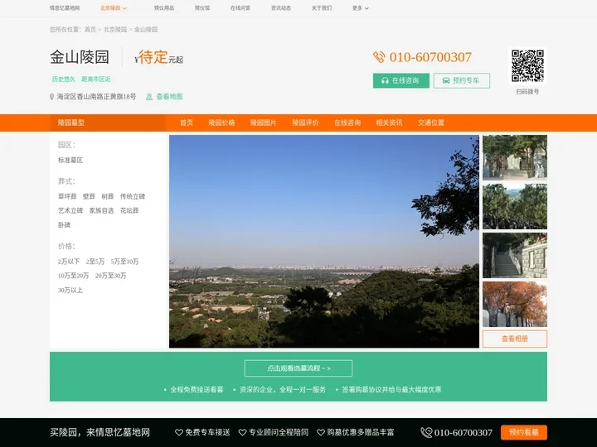Go to 首页 in the breadcrumb
The height and width of the screenshot is (447, 597).
(90, 29)
